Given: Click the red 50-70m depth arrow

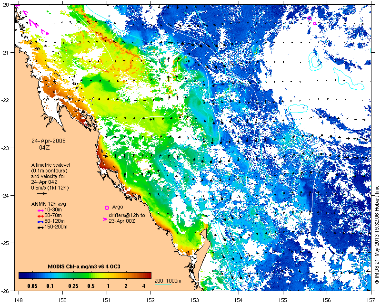Looking at the screenshot, I should (40, 216).
